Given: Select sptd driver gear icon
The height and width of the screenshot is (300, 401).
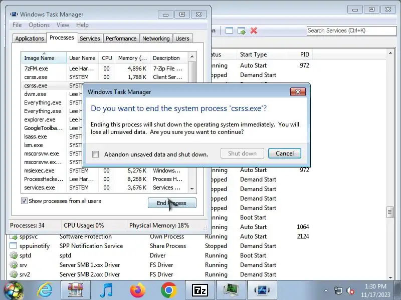Looking at the screenshot, I should click(x=14, y=255).
